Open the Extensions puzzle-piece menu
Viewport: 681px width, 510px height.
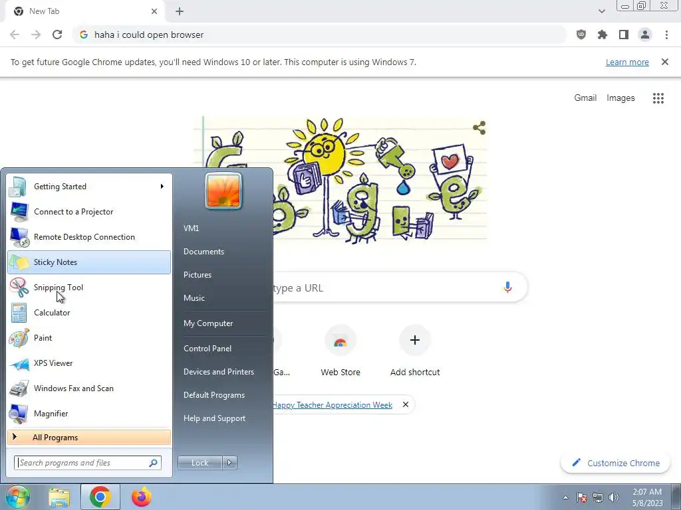(603, 35)
